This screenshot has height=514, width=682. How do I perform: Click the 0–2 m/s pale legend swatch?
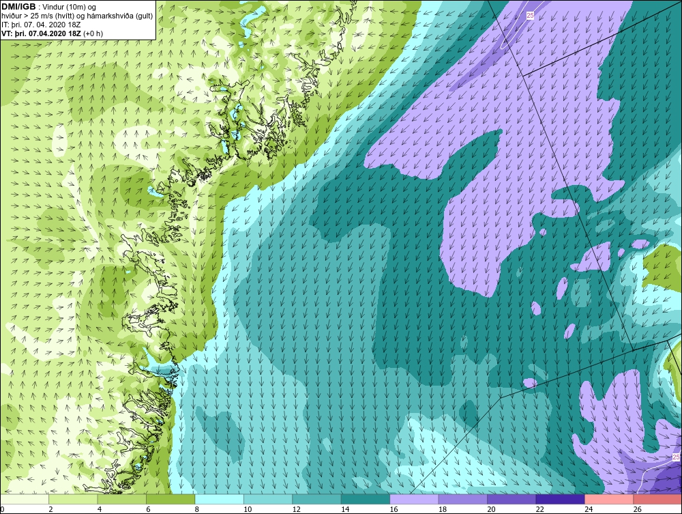[25, 499]
